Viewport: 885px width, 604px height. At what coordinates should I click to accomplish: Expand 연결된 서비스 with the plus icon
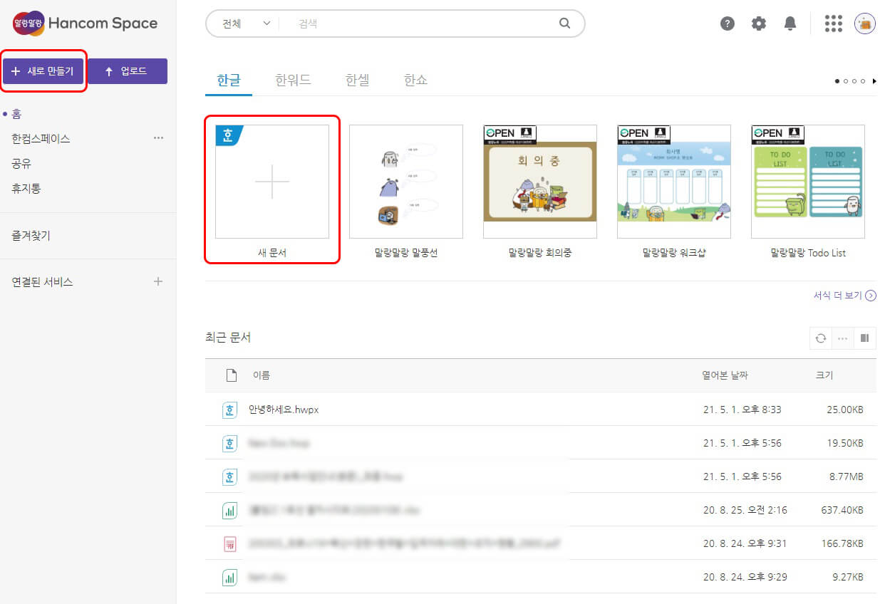(157, 281)
